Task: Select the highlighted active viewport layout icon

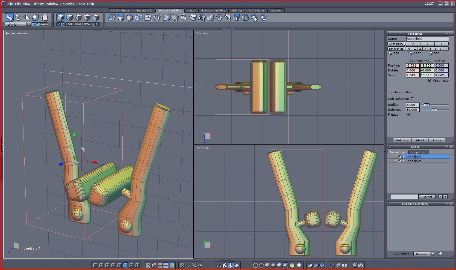Action: coord(125,265)
